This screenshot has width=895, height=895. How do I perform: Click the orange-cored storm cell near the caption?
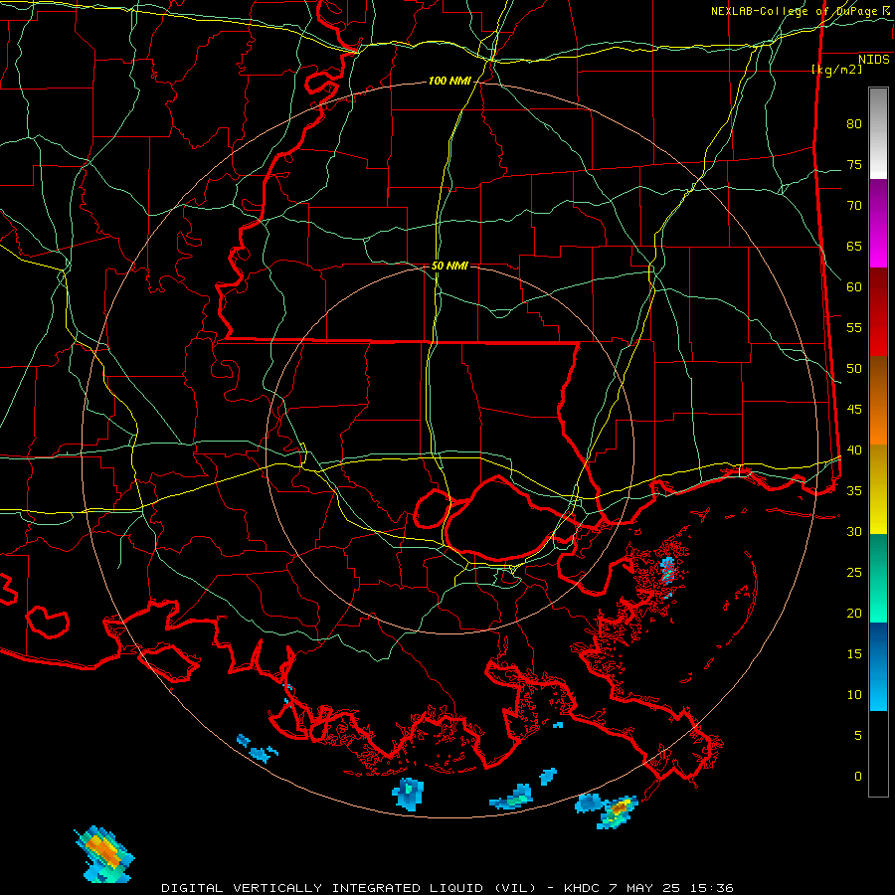tap(104, 854)
